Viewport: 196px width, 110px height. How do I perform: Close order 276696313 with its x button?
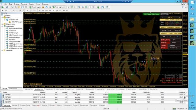tap(184, 95)
